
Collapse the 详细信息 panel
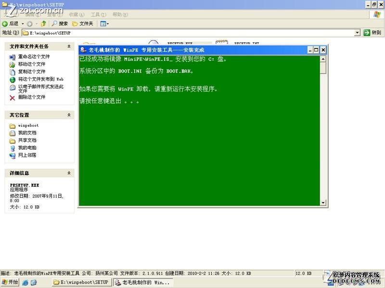[69, 173]
